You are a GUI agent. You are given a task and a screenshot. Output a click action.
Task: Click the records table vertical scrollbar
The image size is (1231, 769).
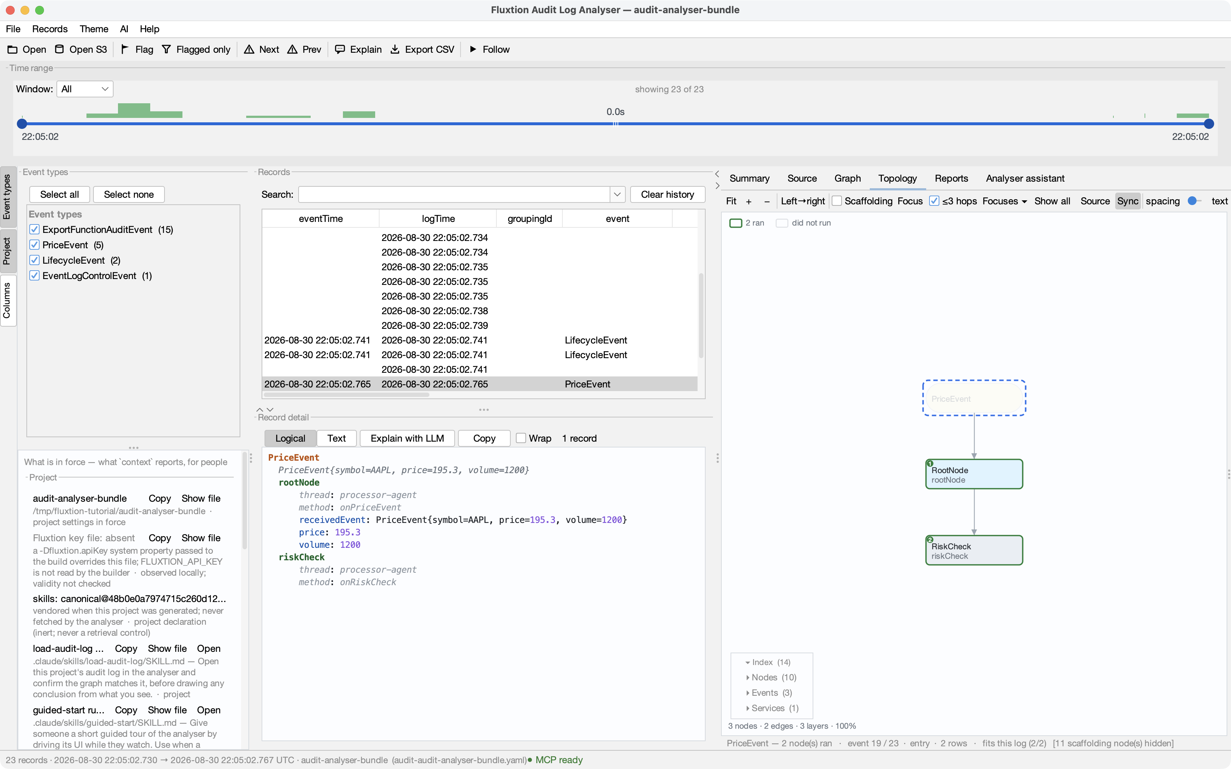pos(701,315)
